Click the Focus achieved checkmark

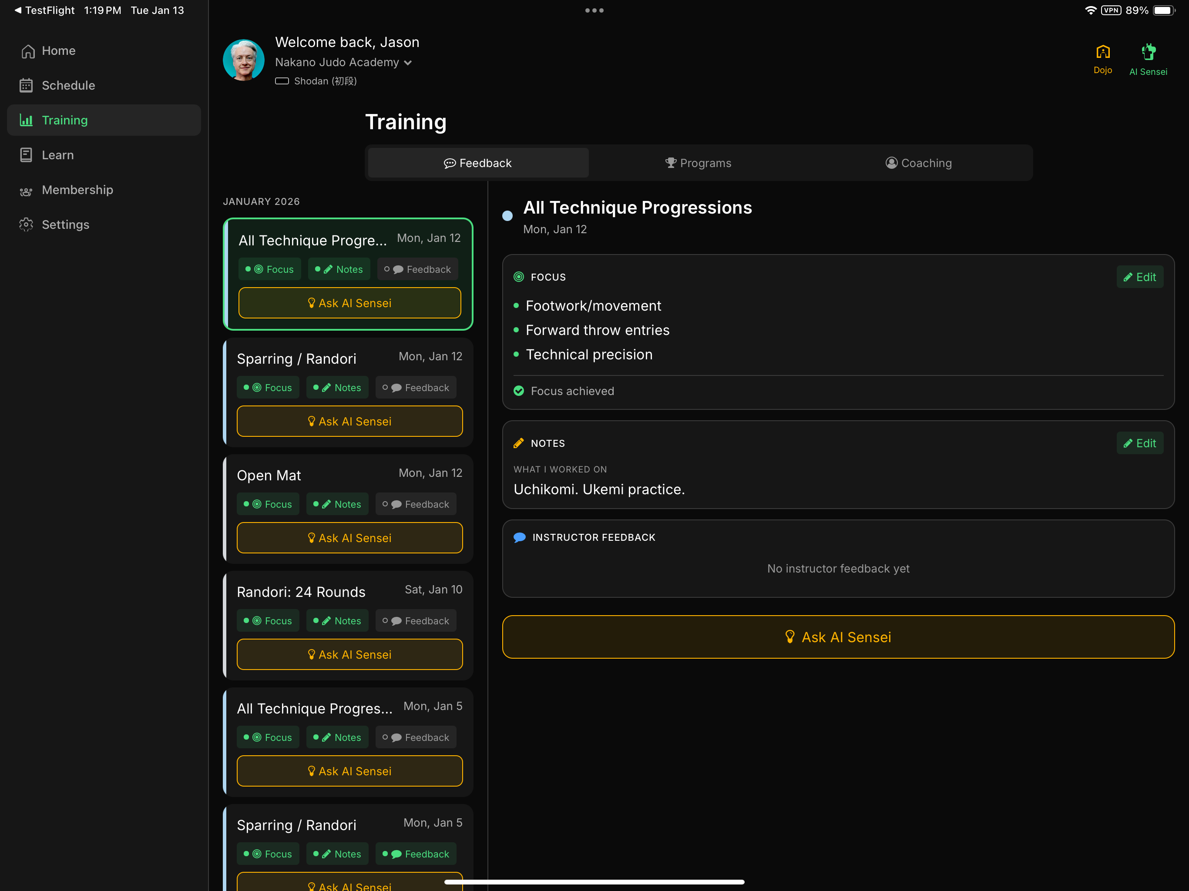pyautogui.click(x=519, y=391)
